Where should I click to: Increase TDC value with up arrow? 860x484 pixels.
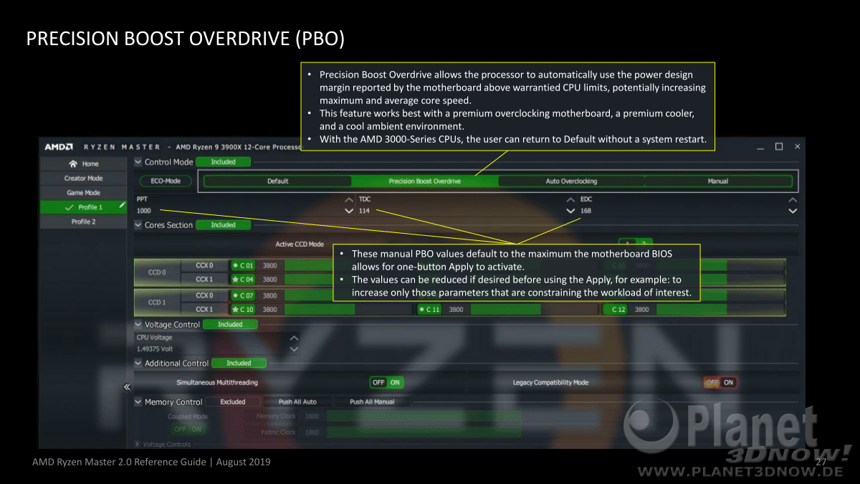pos(570,199)
